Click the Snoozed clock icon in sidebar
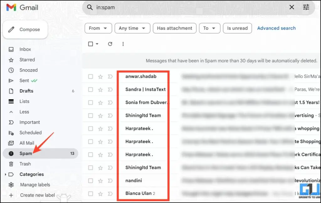The height and width of the screenshot is (203, 321). [x=11, y=70]
